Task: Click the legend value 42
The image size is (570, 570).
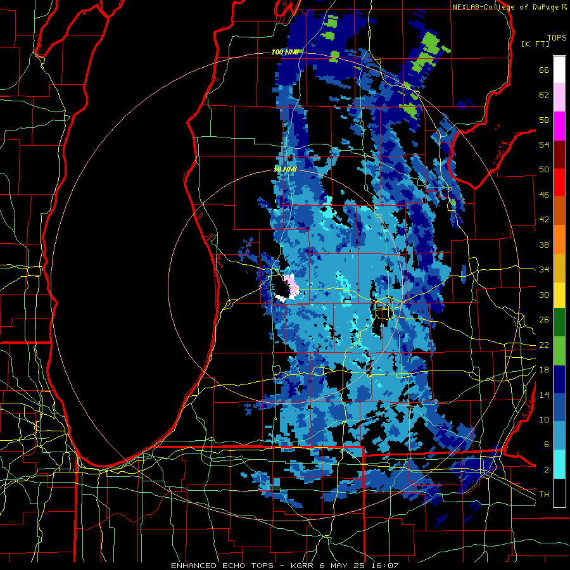Action: (544, 220)
